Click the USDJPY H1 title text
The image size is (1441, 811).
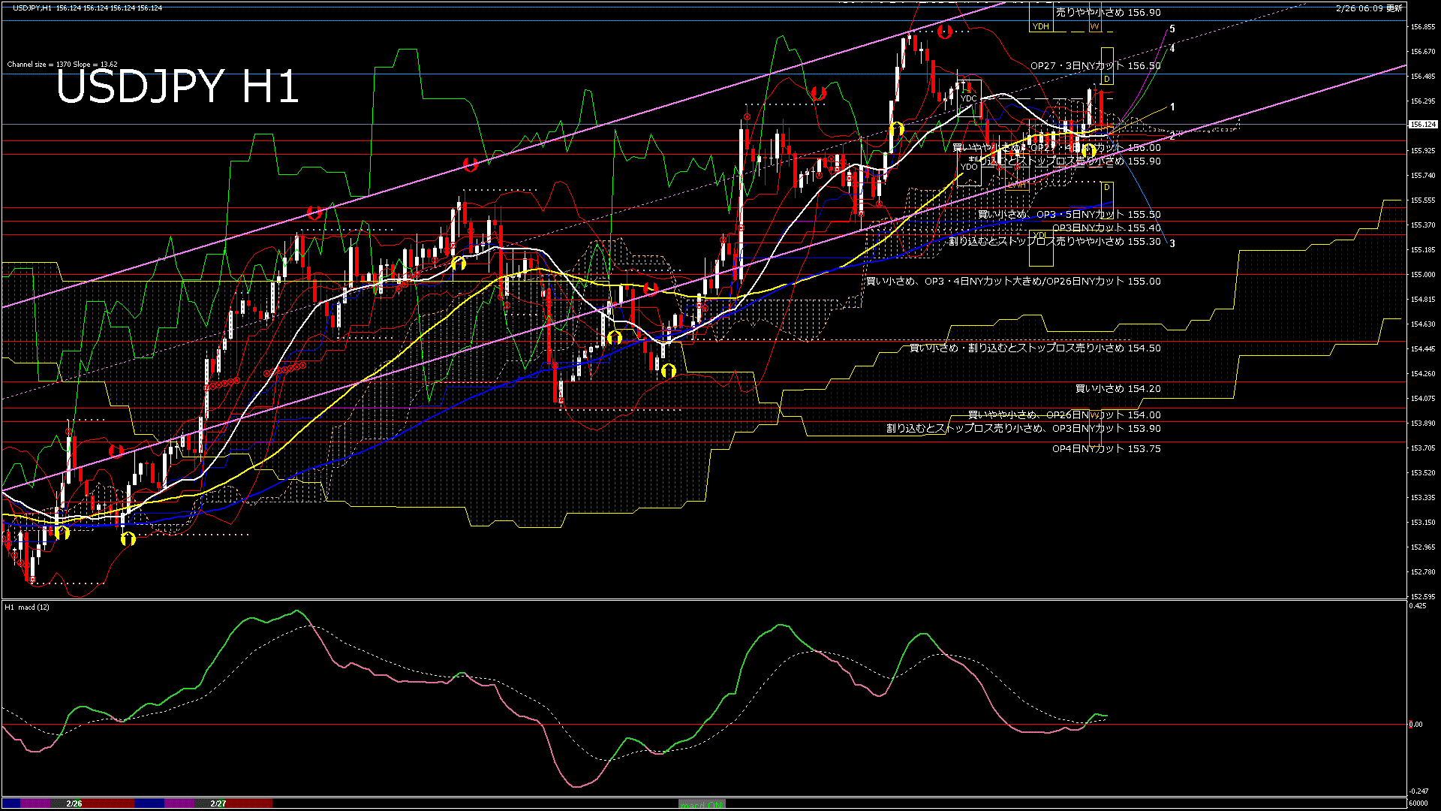(177, 87)
